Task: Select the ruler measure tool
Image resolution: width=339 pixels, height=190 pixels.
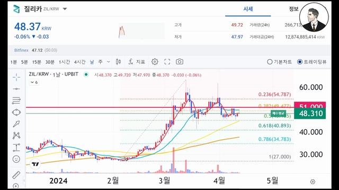Action: pyautogui.click(x=16, y=175)
